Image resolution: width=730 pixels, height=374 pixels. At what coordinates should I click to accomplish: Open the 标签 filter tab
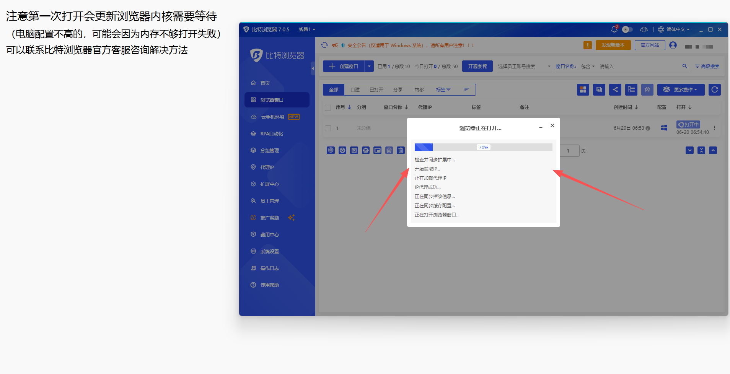(443, 89)
